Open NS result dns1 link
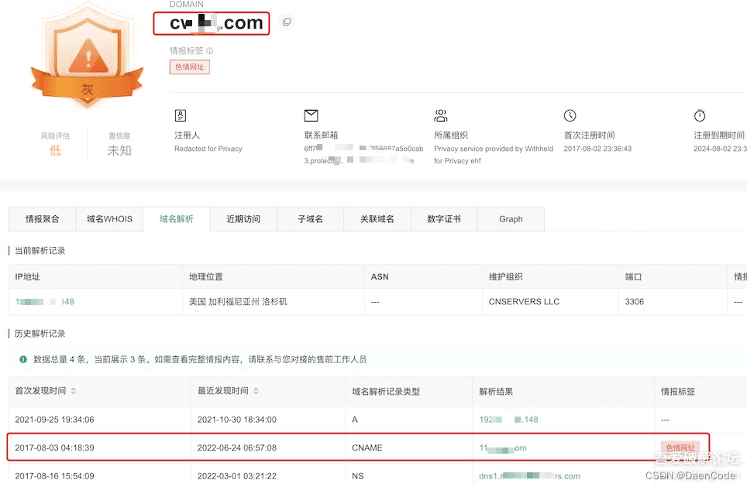This screenshot has height=487, width=747. click(x=530, y=476)
